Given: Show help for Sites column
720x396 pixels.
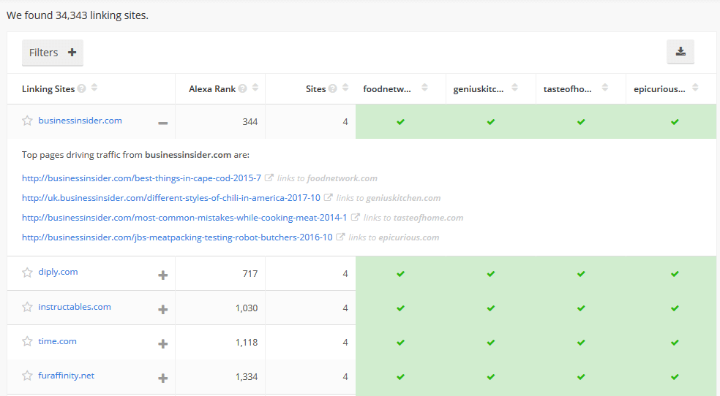Looking at the screenshot, I should pyautogui.click(x=332, y=88).
